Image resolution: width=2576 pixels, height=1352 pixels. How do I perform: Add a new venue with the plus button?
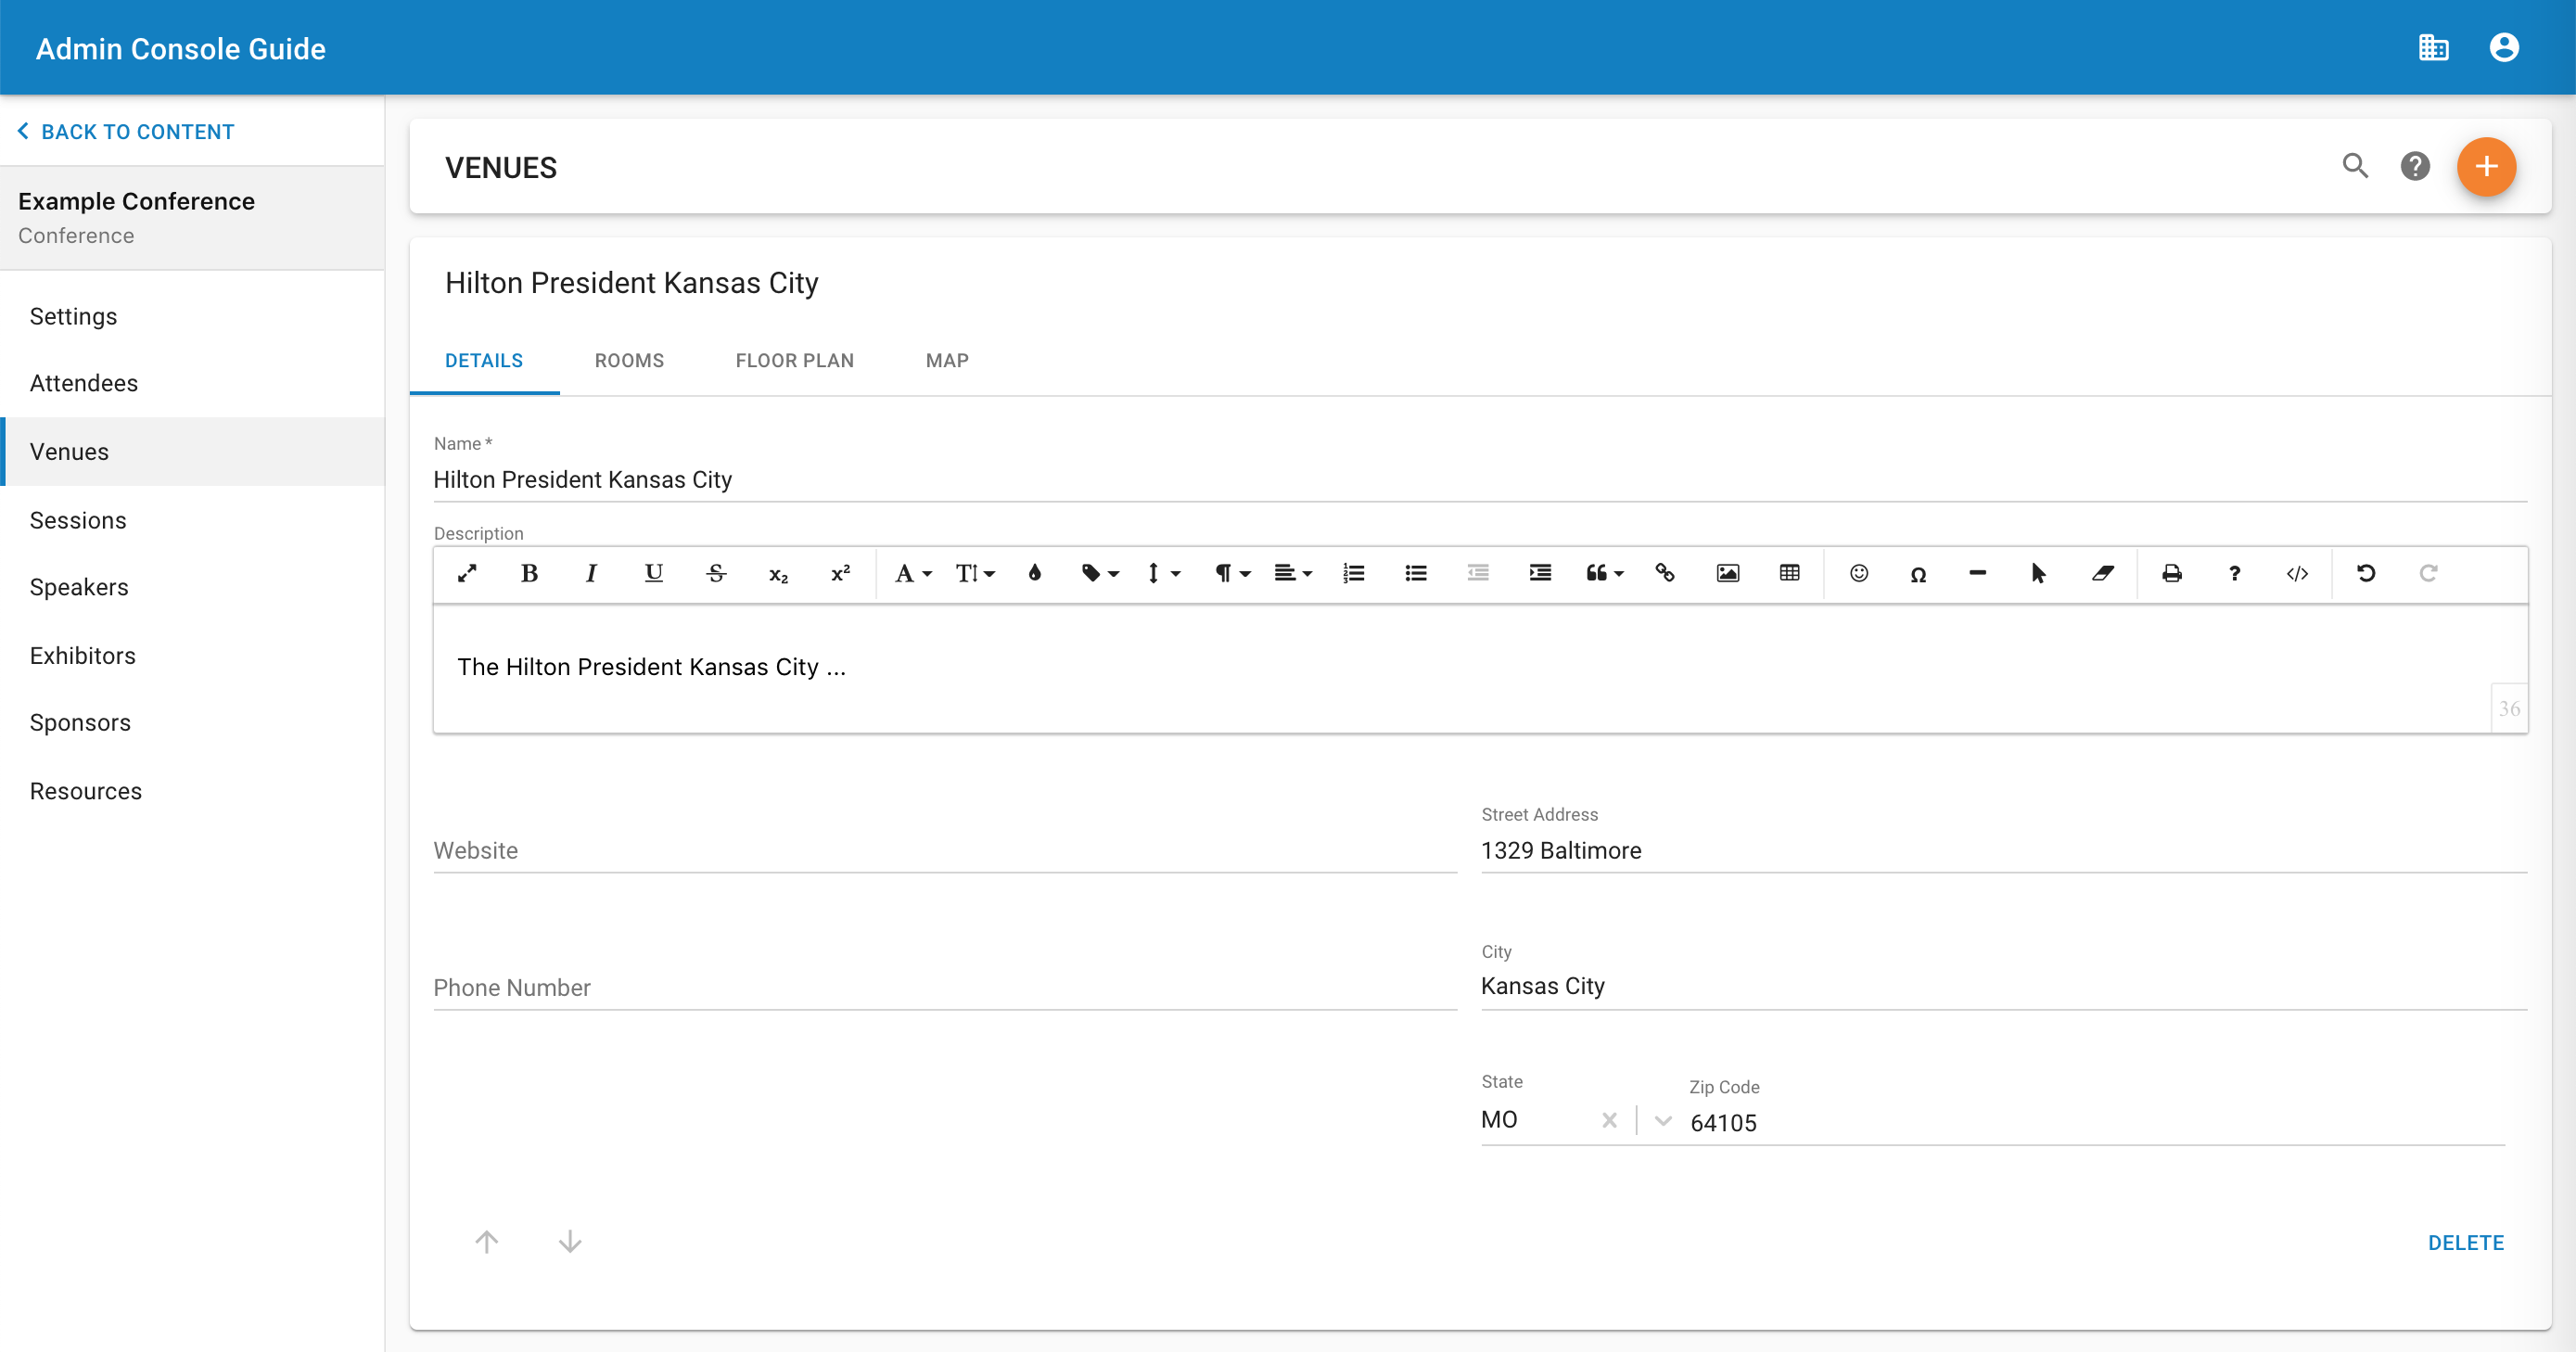2486,166
